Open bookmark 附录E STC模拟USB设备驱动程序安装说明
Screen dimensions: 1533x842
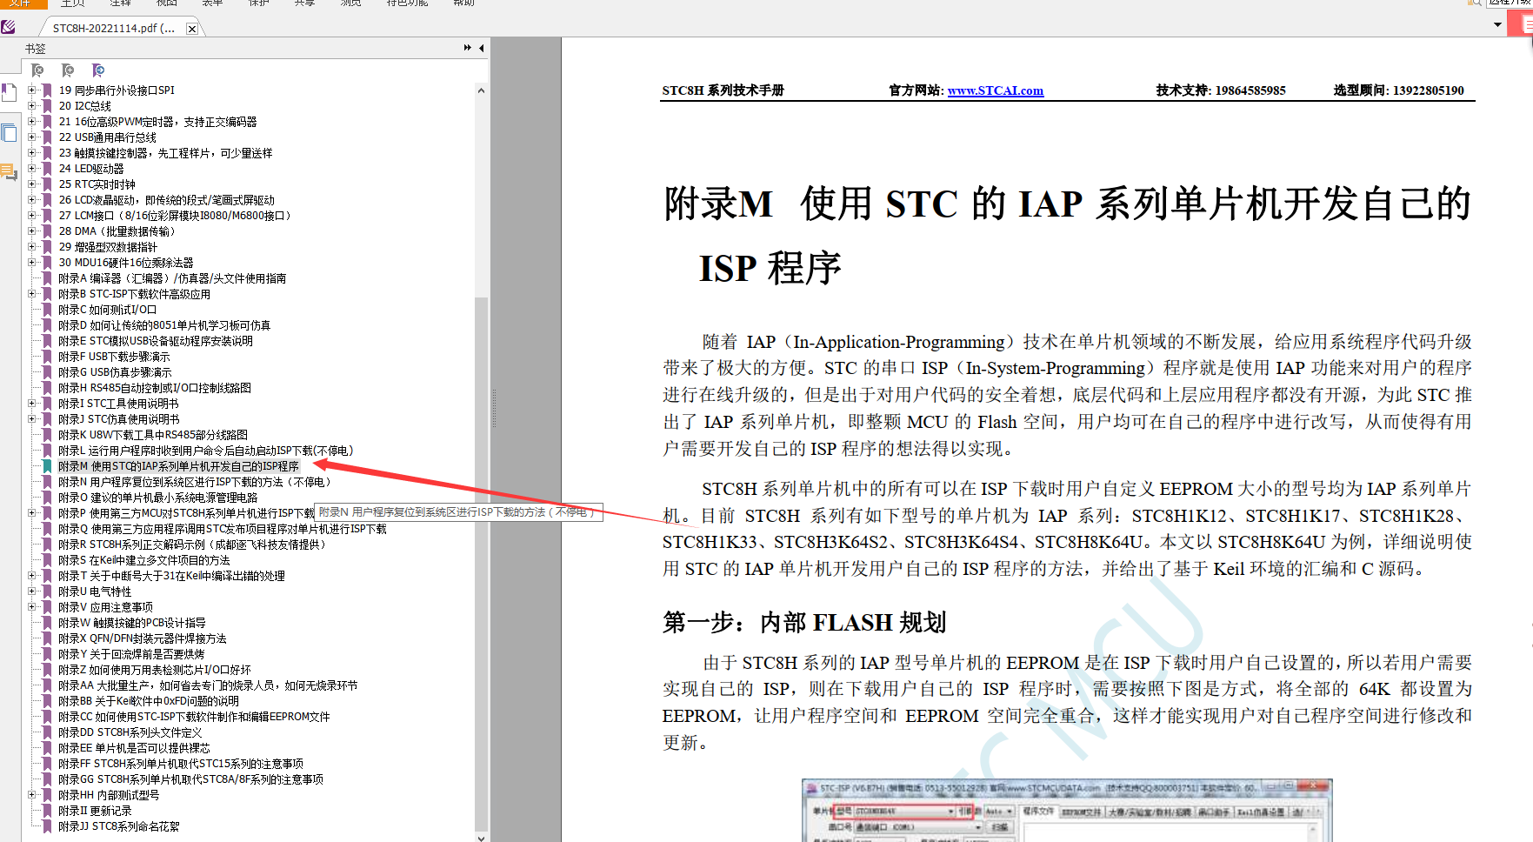[156, 341]
